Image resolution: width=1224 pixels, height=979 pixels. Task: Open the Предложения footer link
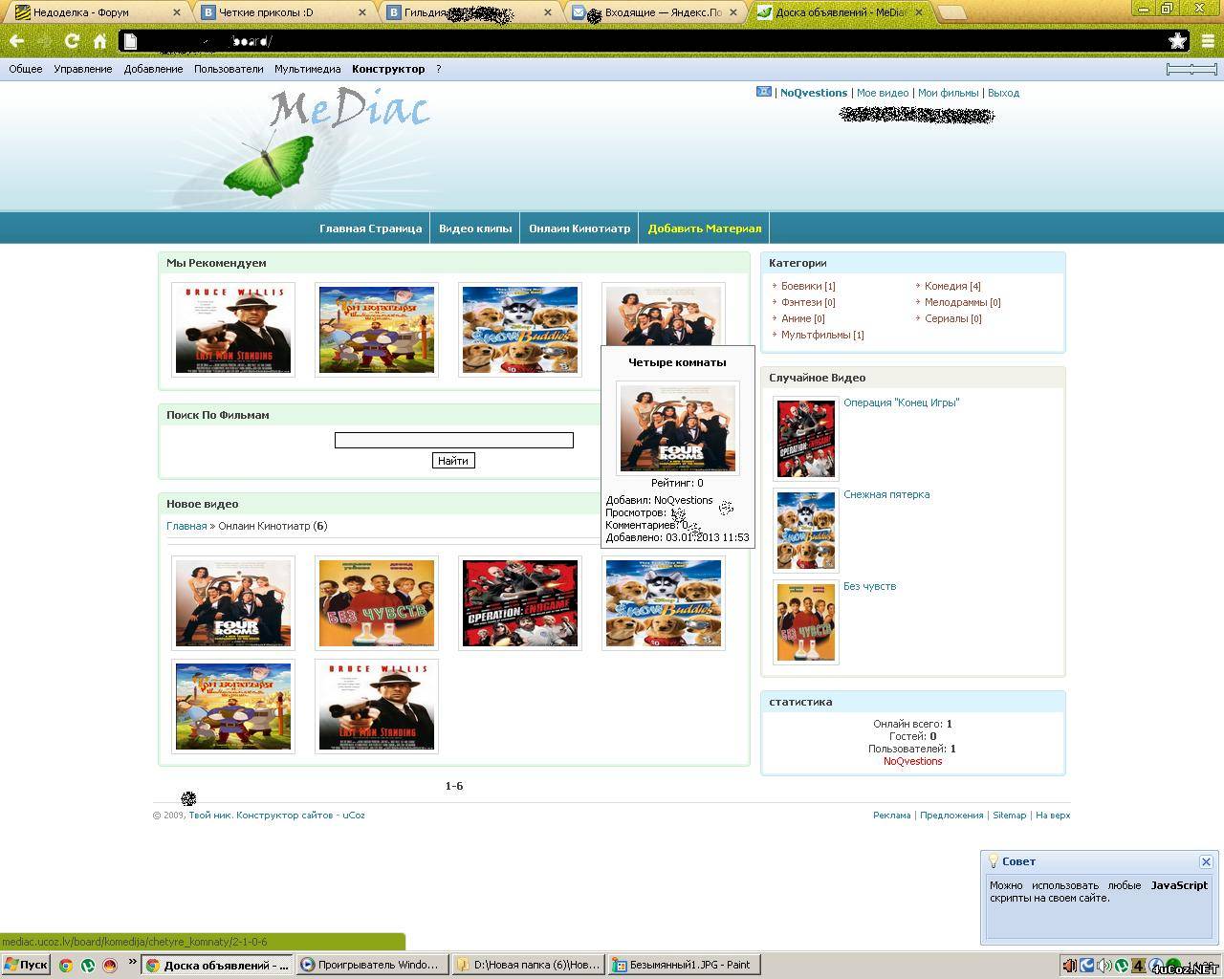951,816
